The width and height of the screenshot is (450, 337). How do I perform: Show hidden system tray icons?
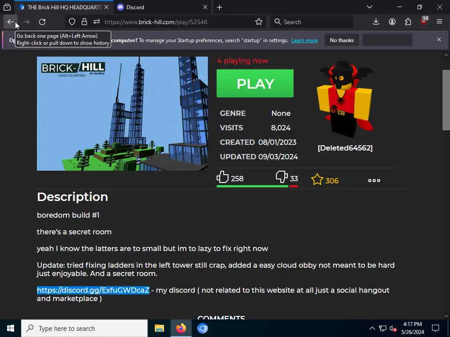372,328
